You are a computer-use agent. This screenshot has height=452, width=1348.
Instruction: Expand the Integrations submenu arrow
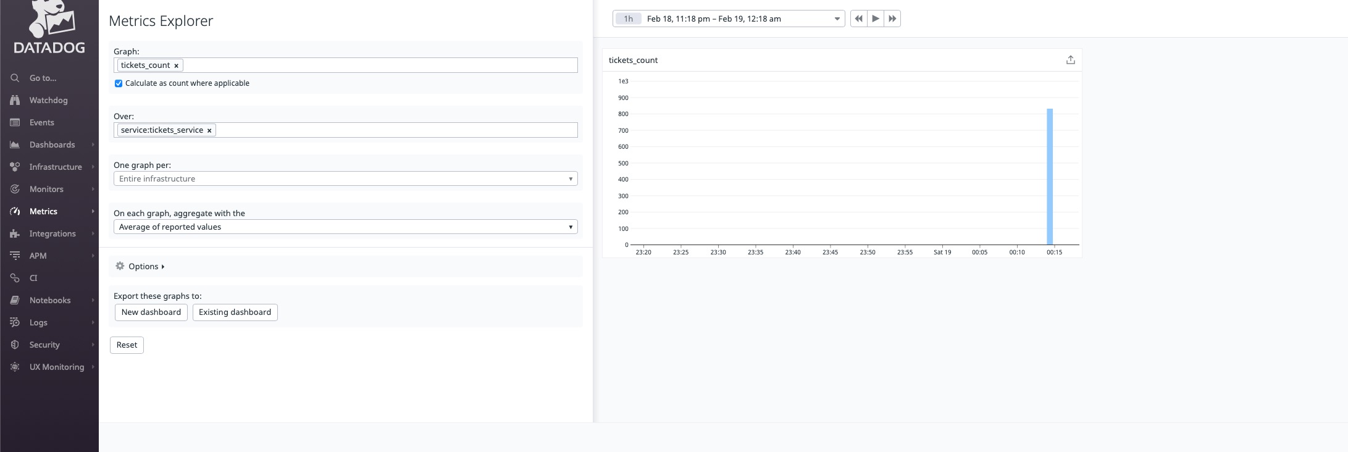pos(93,233)
